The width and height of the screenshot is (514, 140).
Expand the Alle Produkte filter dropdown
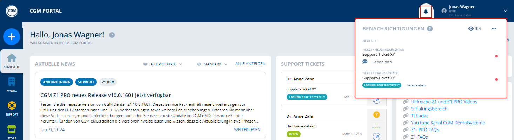click(163, 64)
